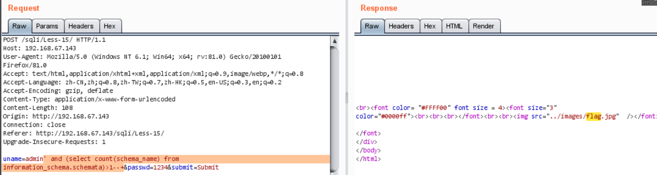Click the Connection: close header
The height and width of the screenshot is (175, 657).
(x=34, y=125)
